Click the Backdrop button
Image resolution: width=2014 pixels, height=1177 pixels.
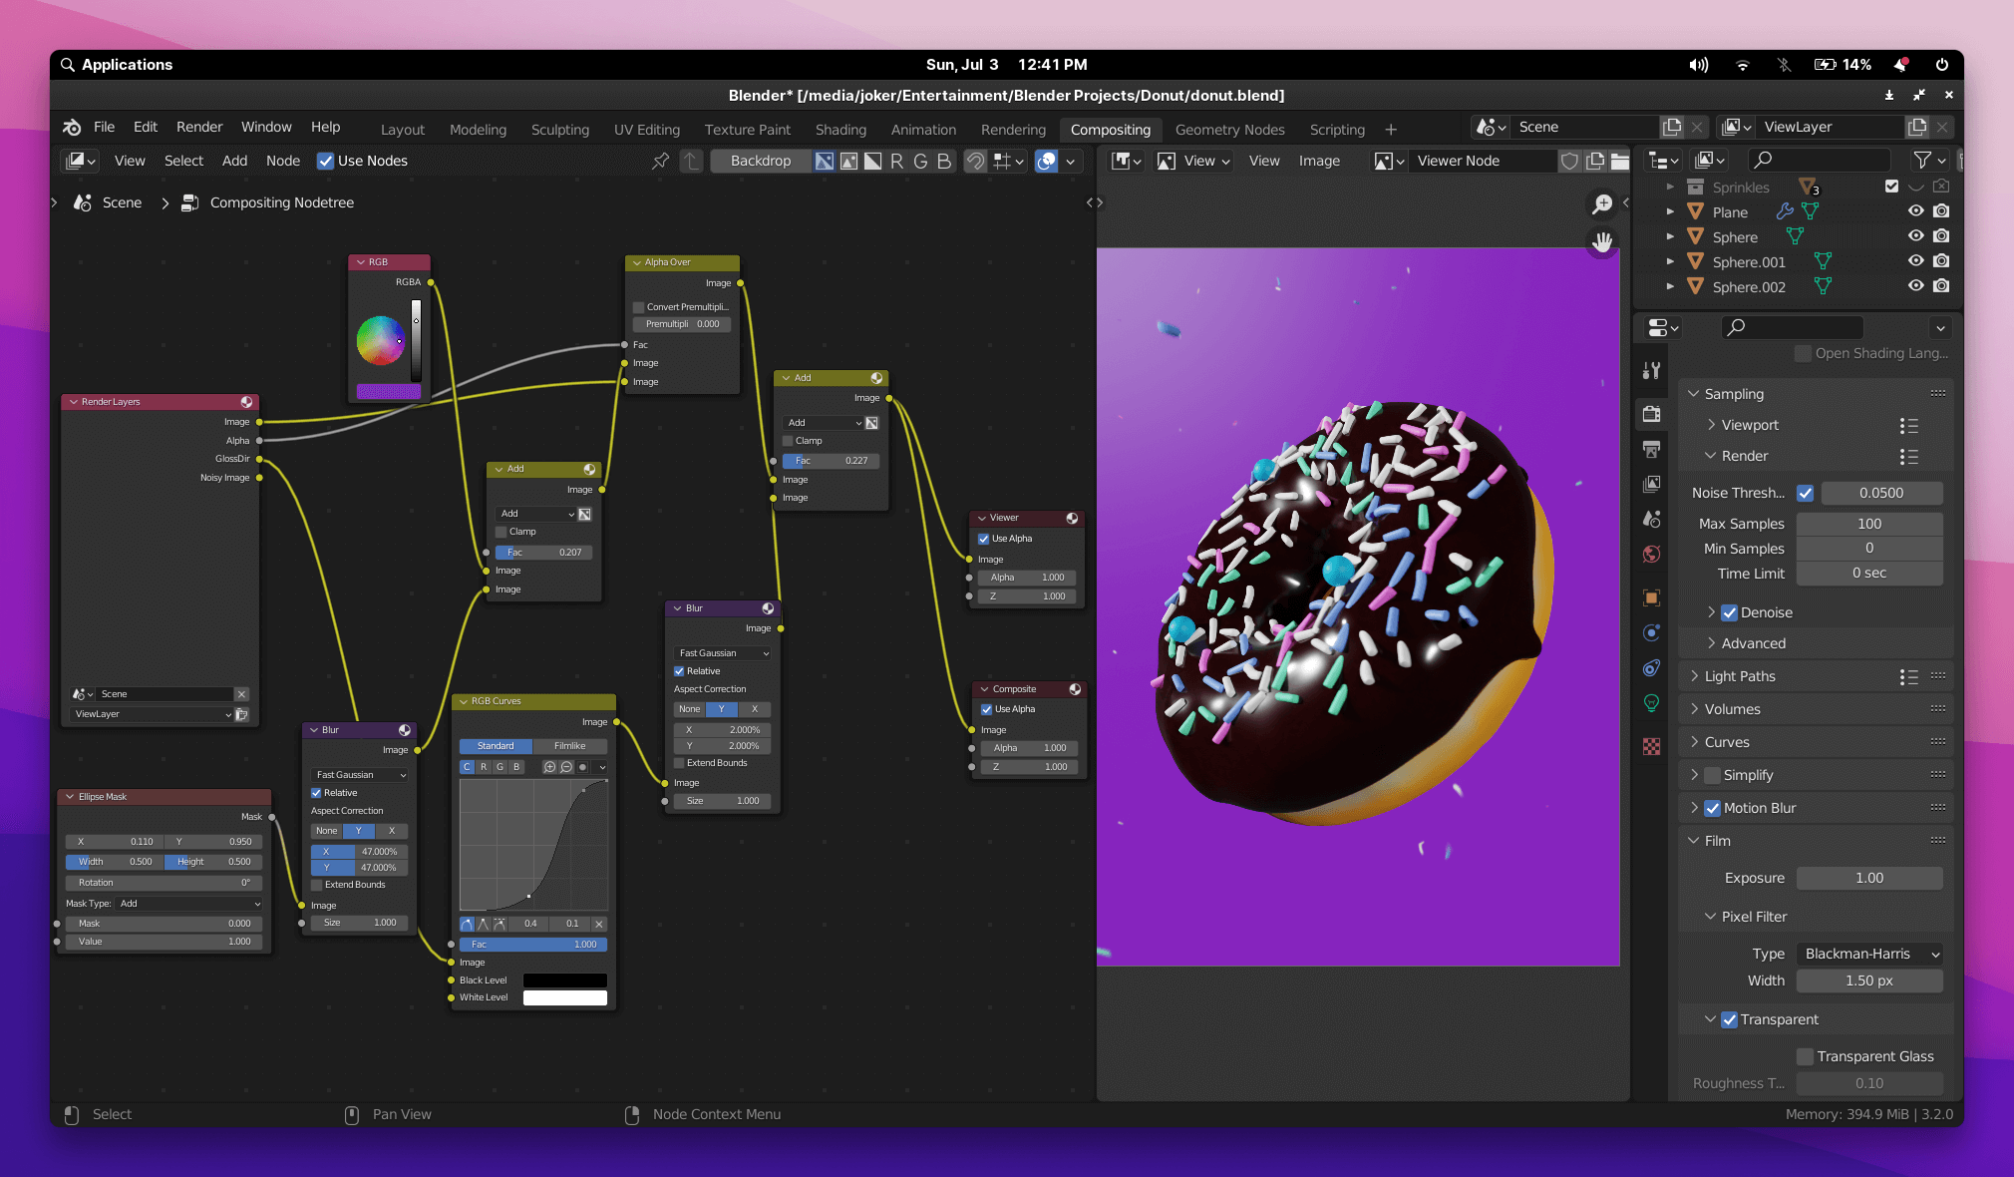click(760, 161)
